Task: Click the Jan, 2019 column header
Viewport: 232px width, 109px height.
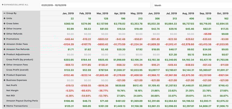Action: point(68,13)
